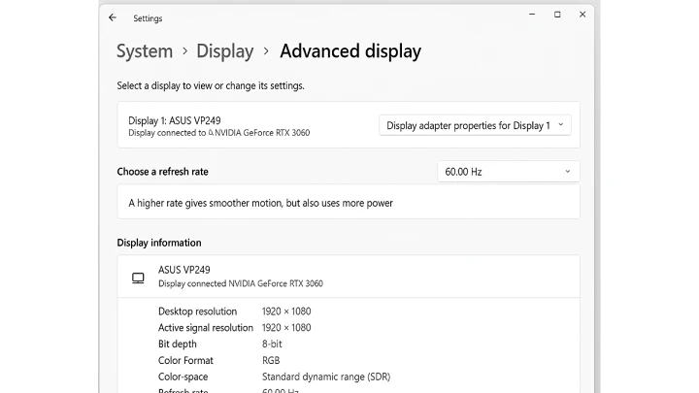Click the ASUS VP249 display information header
This screenshot has height=393, width=699.
(184, 270)
